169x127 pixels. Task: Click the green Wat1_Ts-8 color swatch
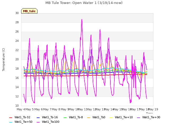point(65,117)
